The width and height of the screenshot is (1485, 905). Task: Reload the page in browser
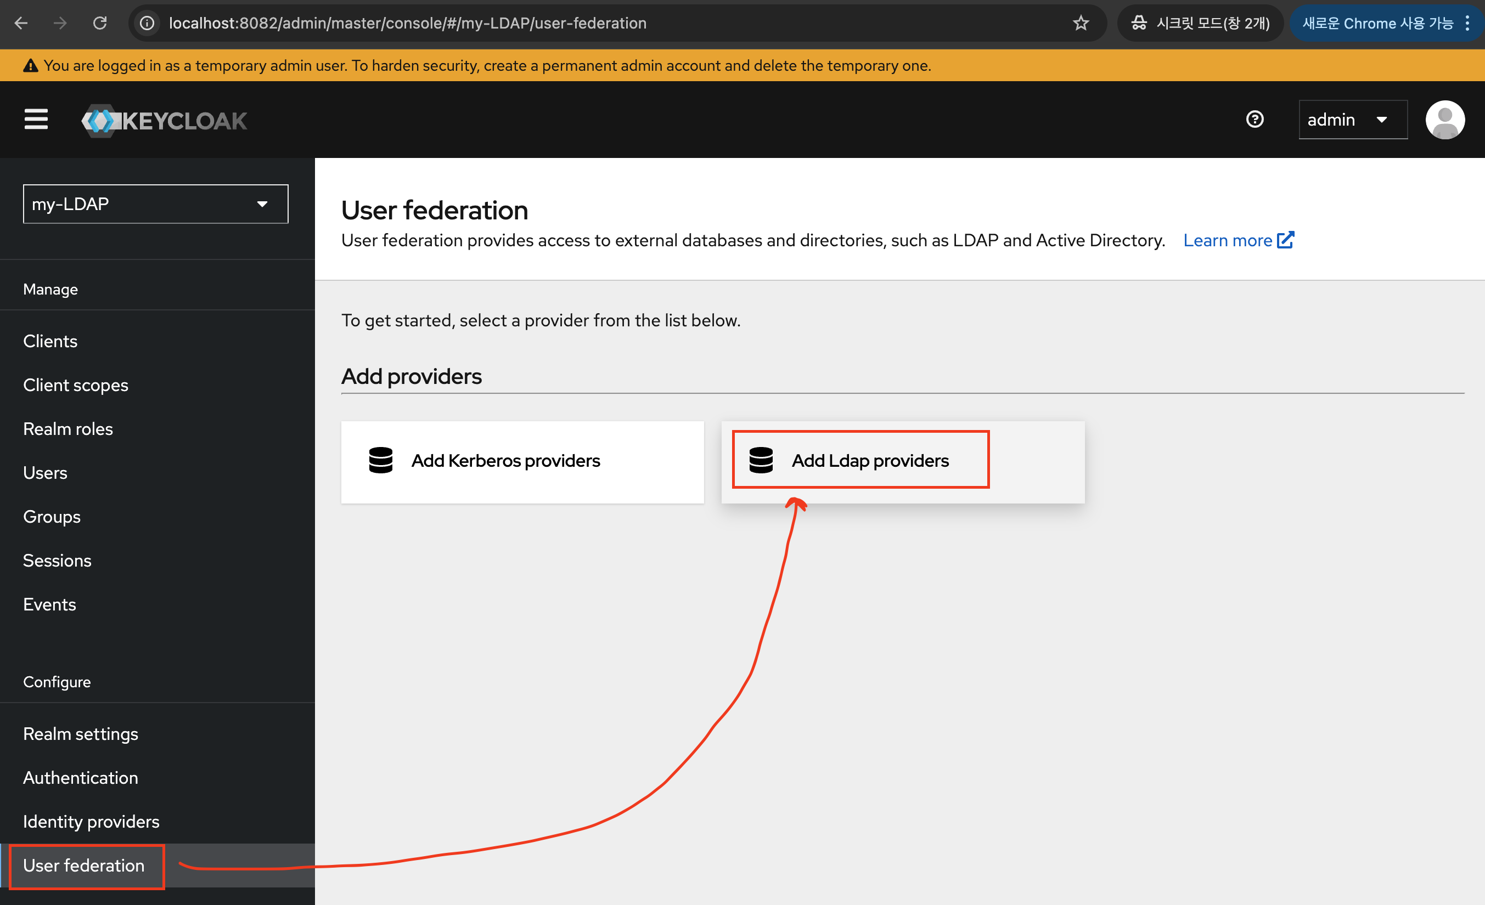pyautogui.click(x=100, y=24)
